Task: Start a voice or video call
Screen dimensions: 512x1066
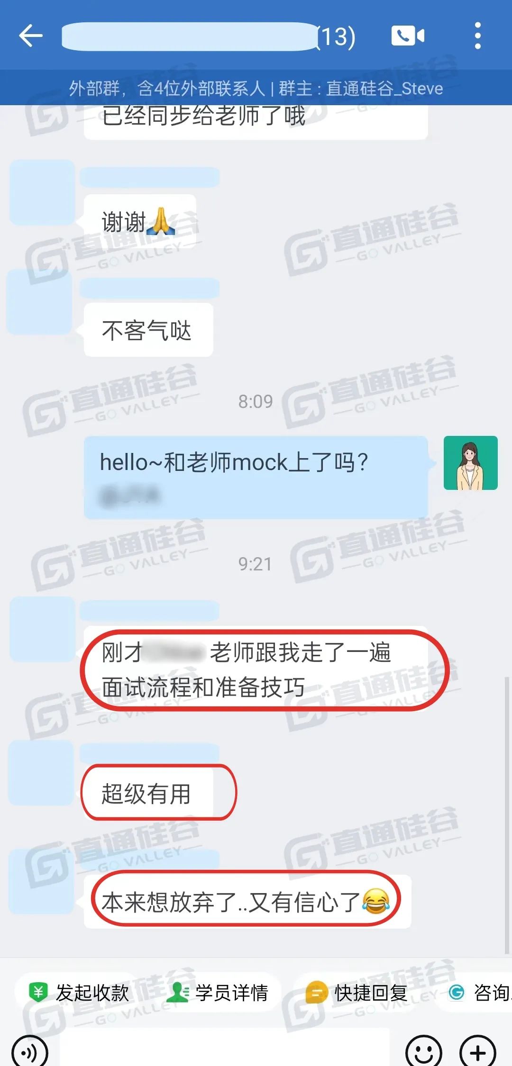Action: point(408,36)
